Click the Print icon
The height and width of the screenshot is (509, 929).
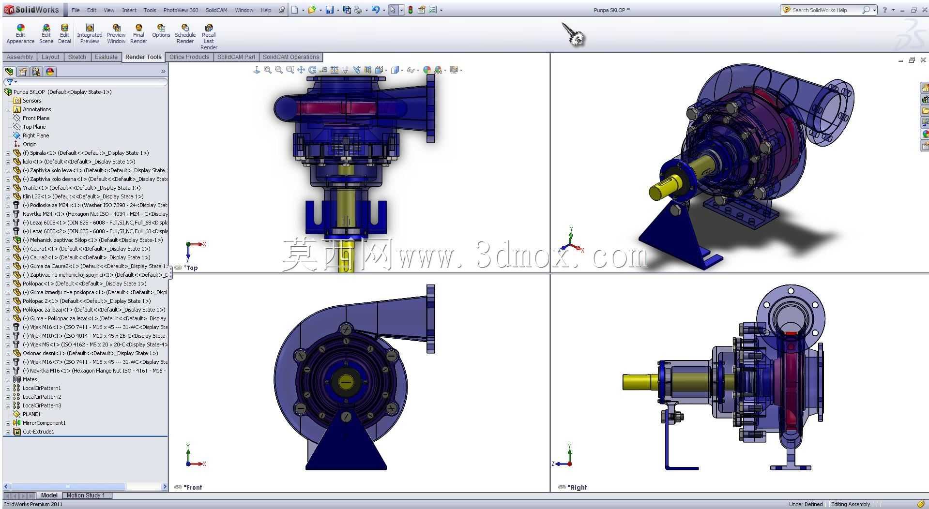tap(358, 10)
